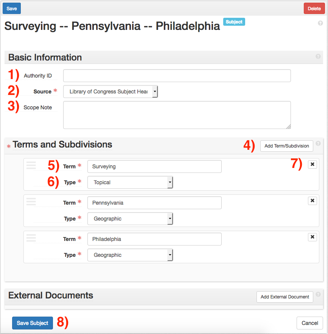The width and height of the screenshot is (328, 334).
Task: Click into the Scope Note text area
Action: pos(177,115)
